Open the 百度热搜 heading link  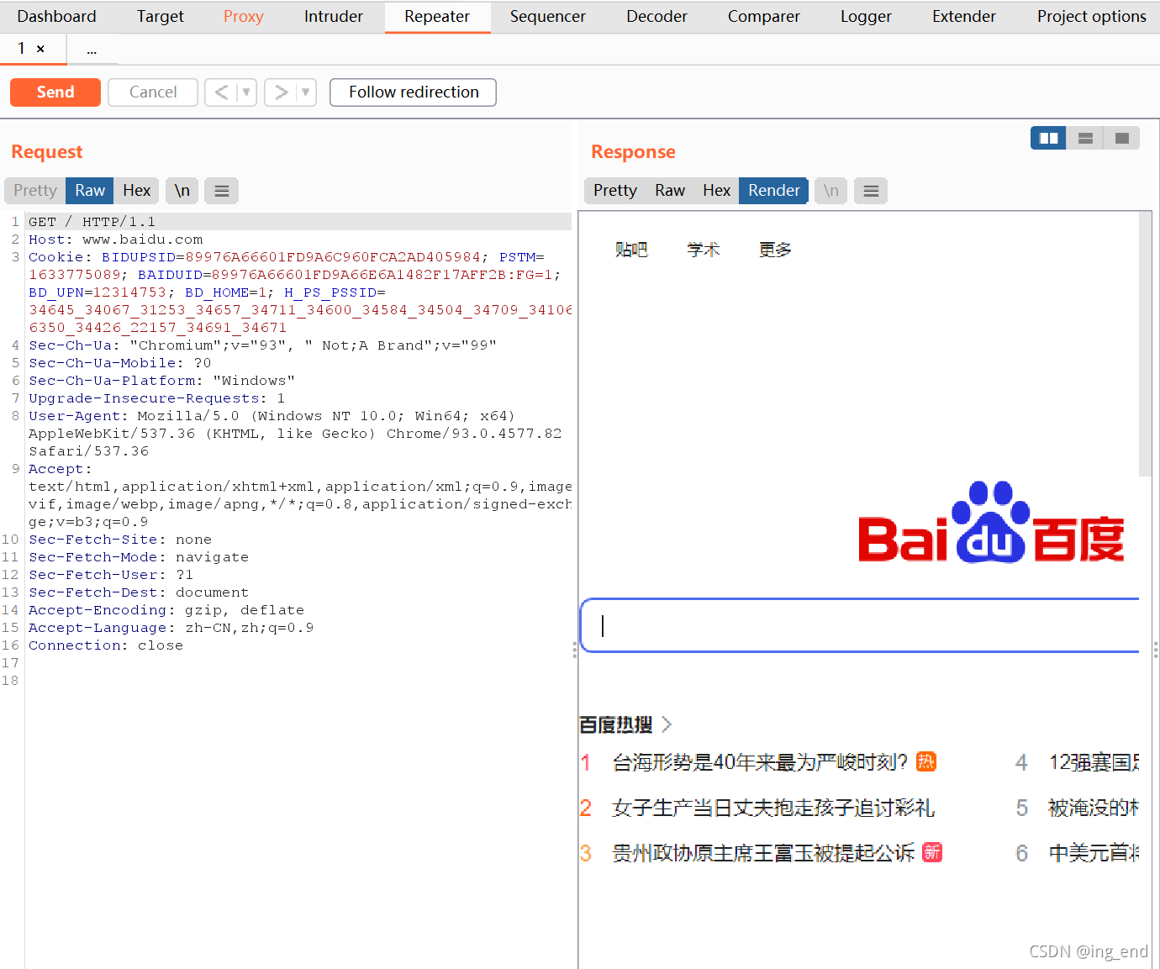pos(616,724)
